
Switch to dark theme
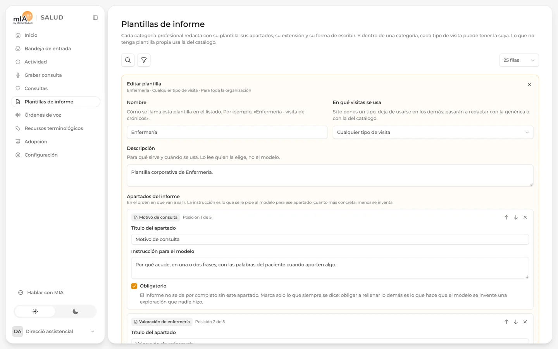click(76, 311)
